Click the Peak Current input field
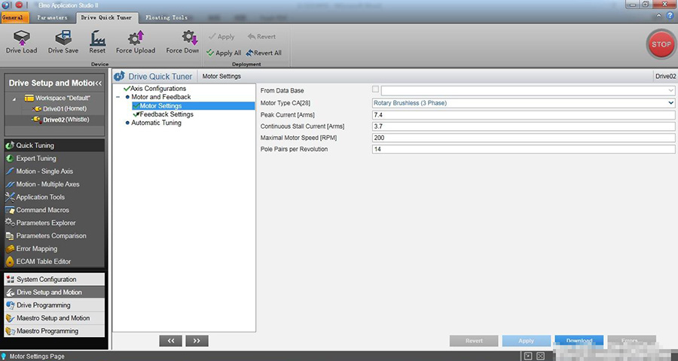 click(x=524, y=114)
